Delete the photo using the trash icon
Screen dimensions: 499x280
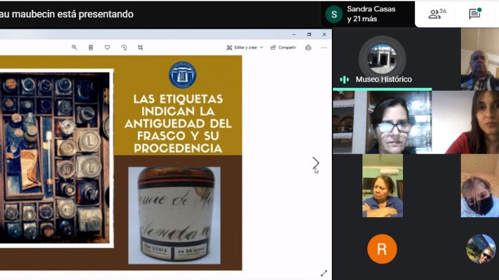[x=90, y=47]
